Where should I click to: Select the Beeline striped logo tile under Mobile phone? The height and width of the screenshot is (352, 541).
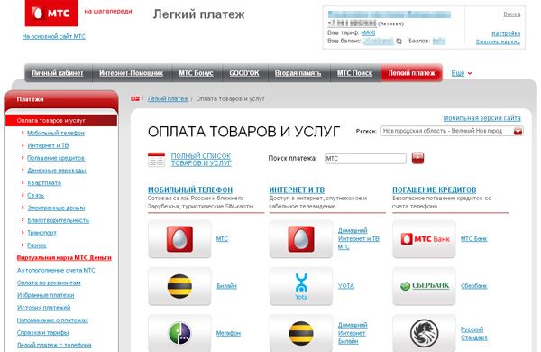click(179, 286)
